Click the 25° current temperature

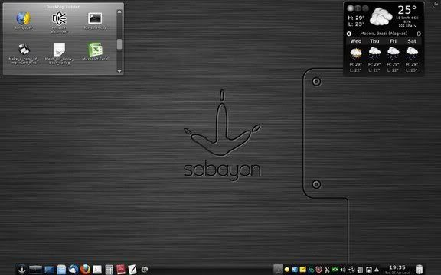tap(407, 10)
